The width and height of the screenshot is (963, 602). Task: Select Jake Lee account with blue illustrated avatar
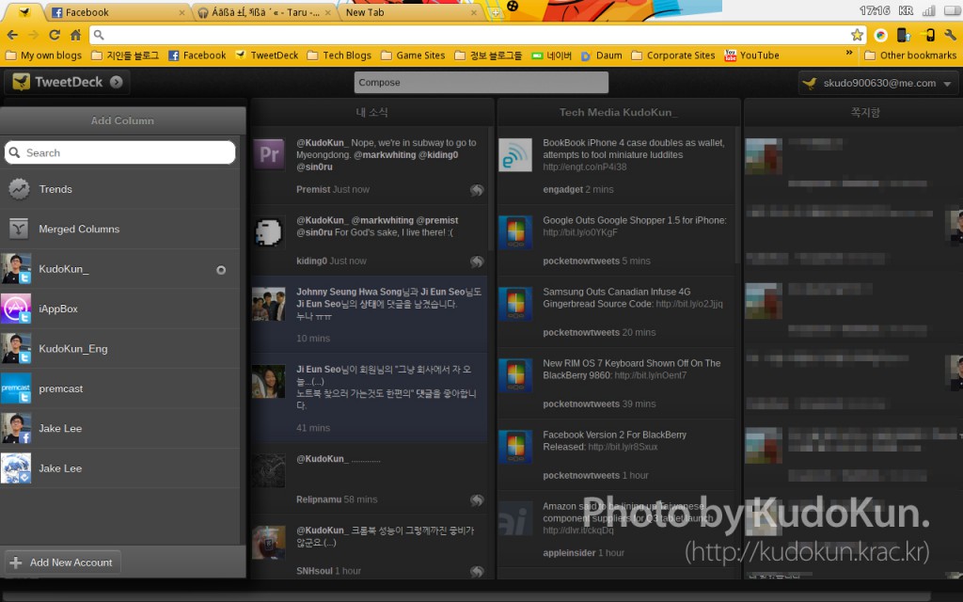(x=119, y=468)
